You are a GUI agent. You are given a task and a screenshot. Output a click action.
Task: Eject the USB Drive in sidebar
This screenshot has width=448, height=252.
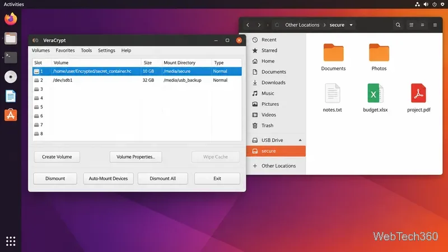[300, 141]
